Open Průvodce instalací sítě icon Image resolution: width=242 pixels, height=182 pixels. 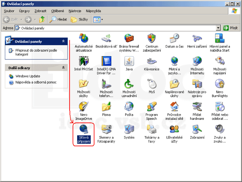(174, 107)
